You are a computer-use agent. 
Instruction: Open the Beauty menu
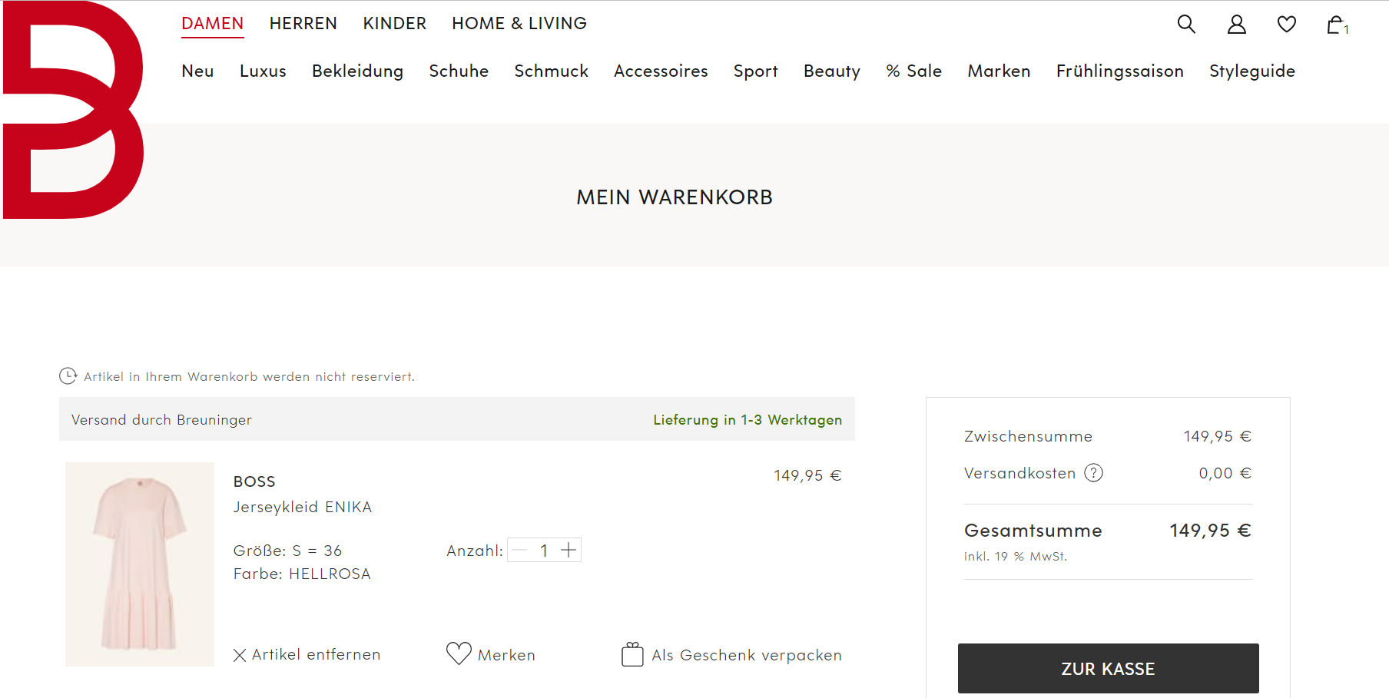[x=832, y=71]
